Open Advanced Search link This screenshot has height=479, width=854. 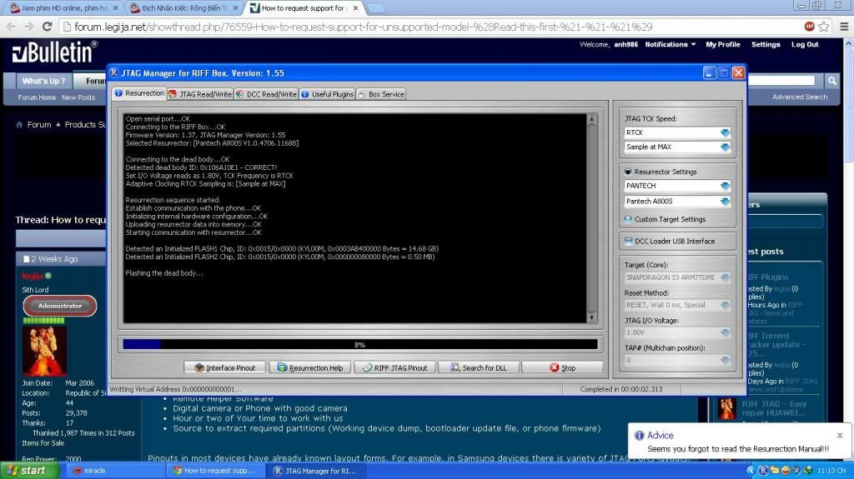tap(800, 97)
